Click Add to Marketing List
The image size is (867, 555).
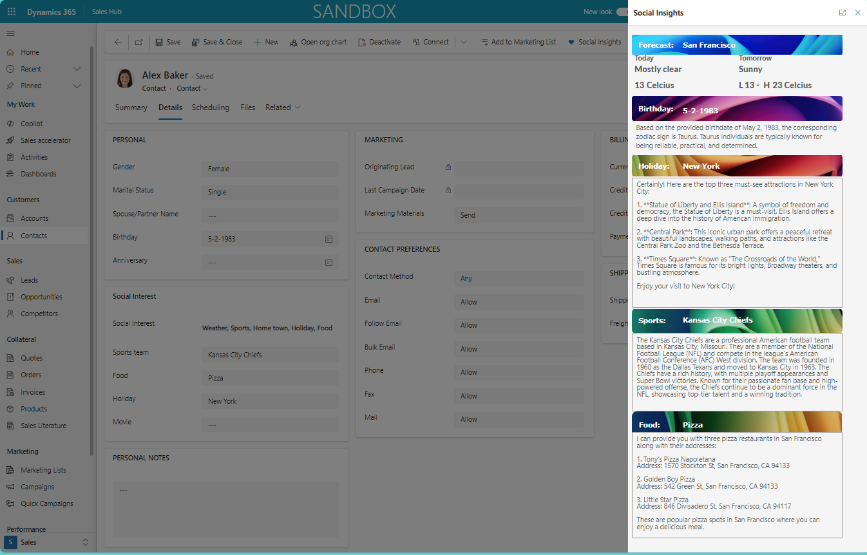tap(518, 42)
